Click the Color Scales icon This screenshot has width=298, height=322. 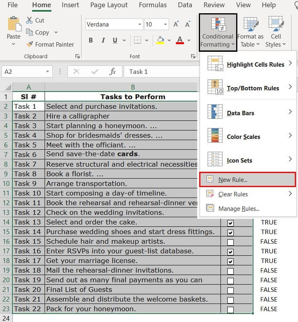[x=215, y=135]
